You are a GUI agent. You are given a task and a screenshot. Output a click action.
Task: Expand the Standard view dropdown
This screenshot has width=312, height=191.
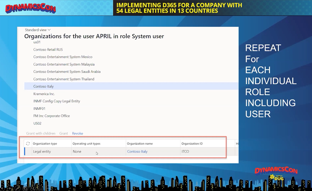click(38, 30)
